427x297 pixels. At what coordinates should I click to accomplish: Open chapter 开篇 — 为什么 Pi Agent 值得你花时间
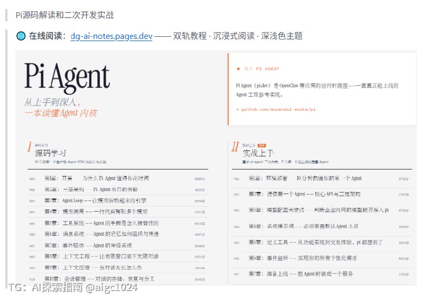point(117,179)
